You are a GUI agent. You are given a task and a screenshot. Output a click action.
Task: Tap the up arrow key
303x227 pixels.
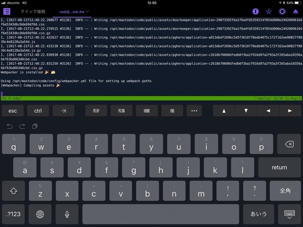click(224, 111)
